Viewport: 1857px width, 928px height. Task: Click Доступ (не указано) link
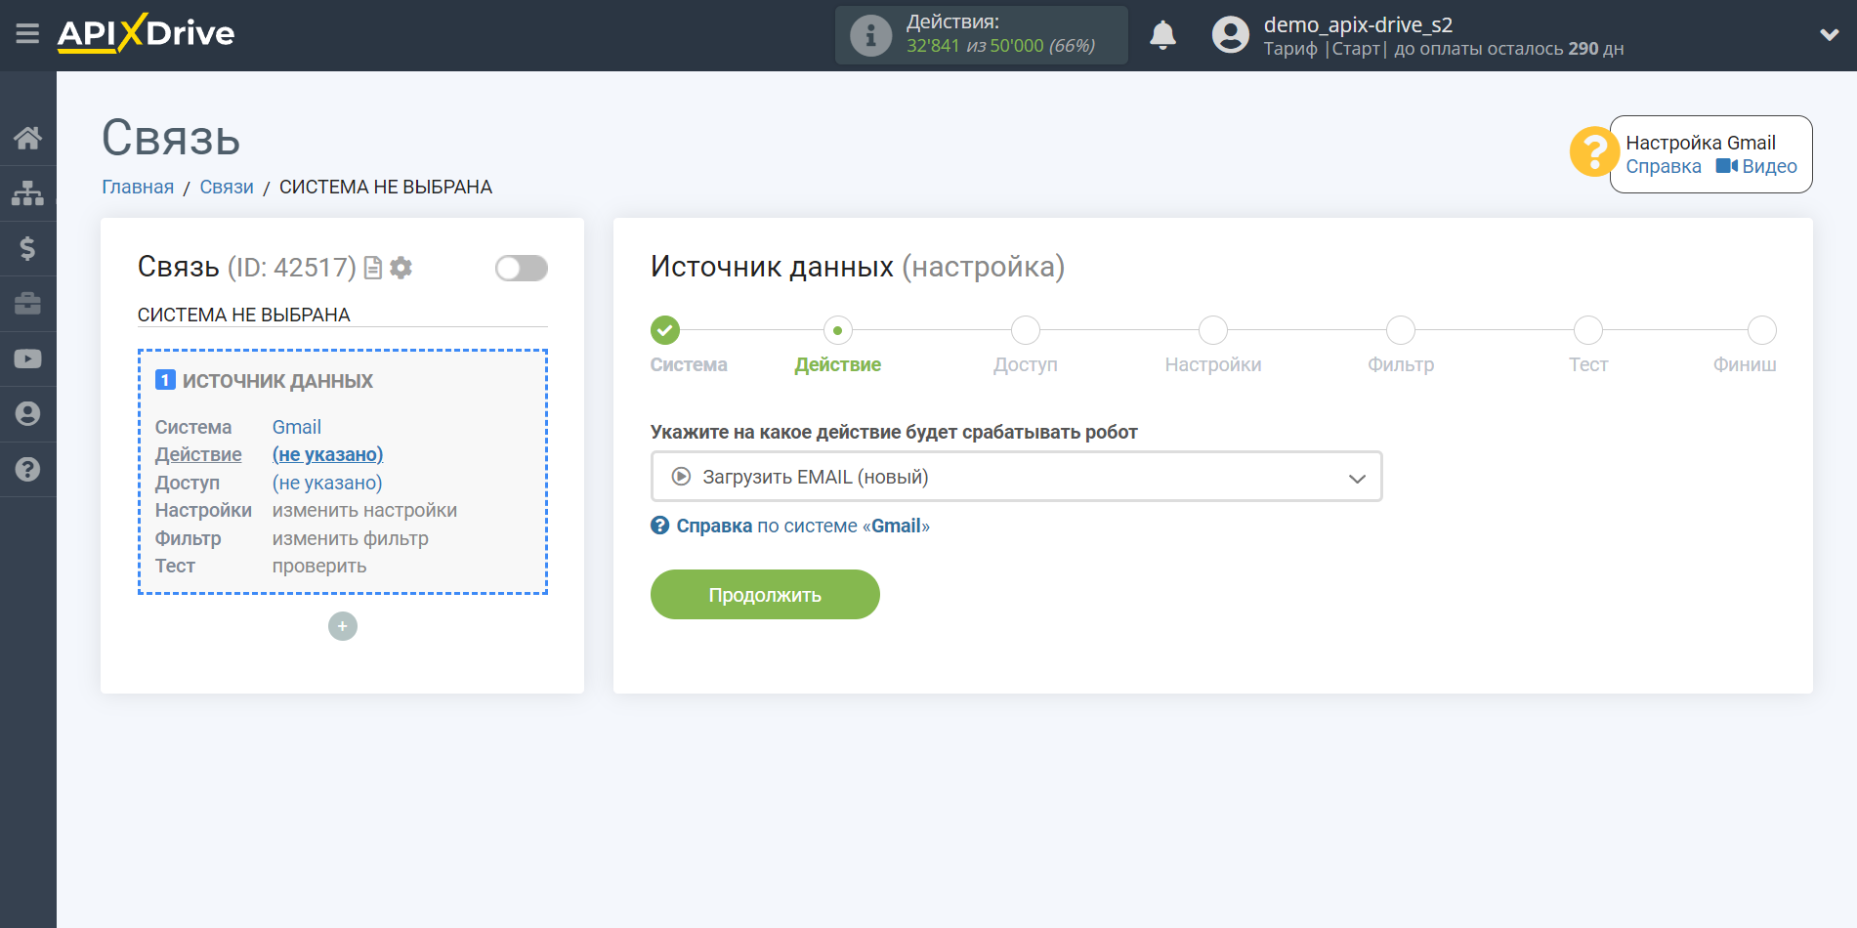pyautogui.click(x=327, y=483)
